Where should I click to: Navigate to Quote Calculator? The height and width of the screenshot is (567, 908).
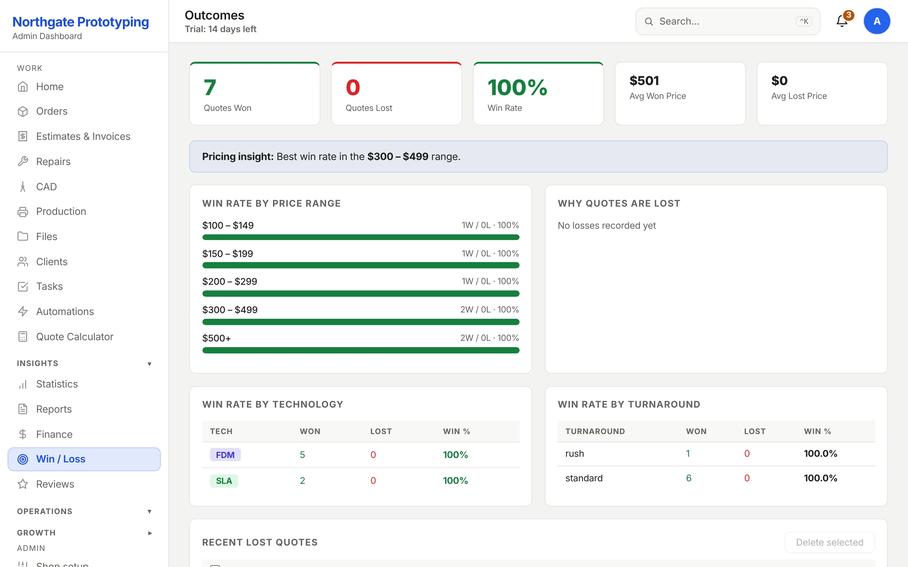(x=84, y=337)
